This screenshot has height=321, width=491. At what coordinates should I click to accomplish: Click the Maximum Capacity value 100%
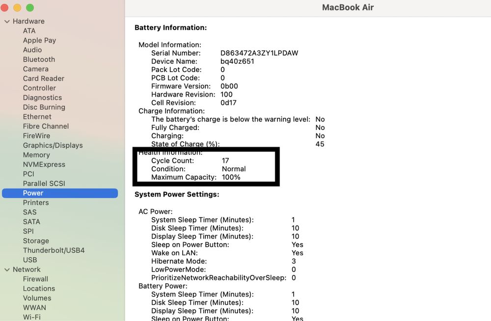point(231,177)
